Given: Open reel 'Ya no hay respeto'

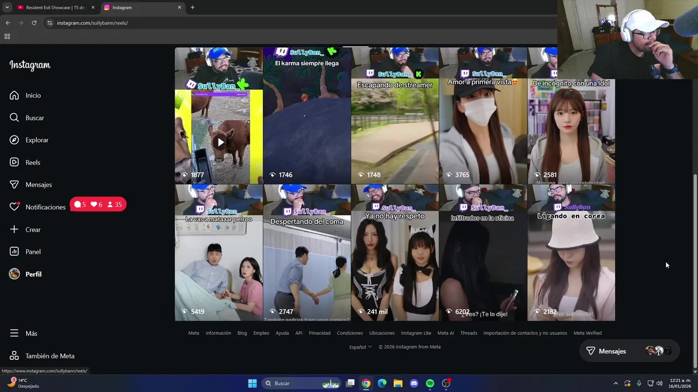Looking at the screenshot, I should pos(395,253).
